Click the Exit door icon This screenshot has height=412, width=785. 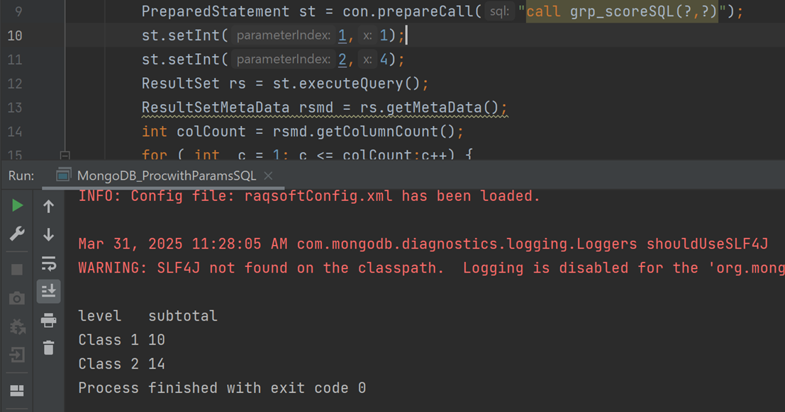tap(17, 354)
